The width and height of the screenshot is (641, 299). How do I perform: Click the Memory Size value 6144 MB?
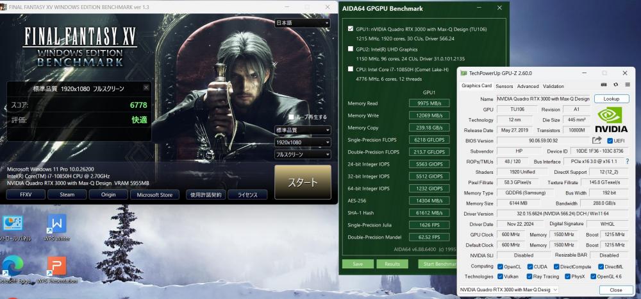pos(519,203)
